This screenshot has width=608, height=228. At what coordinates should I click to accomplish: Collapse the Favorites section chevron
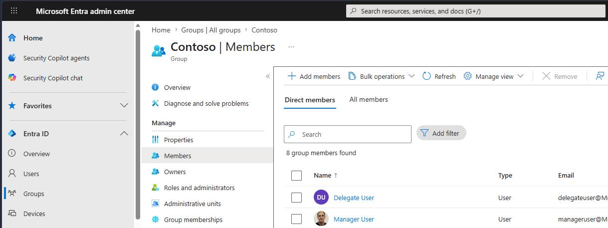pyautogui.click(x=125, y=106)
